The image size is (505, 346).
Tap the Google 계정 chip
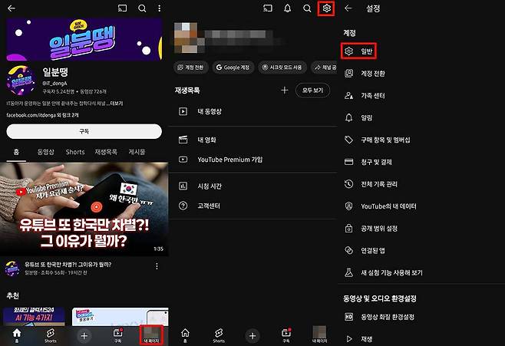[233, 68]
